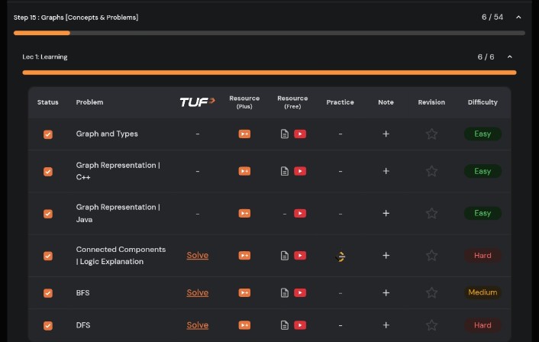
Task: Click Lec 1 Learning progress bar
Action: [x=269, y=73]
